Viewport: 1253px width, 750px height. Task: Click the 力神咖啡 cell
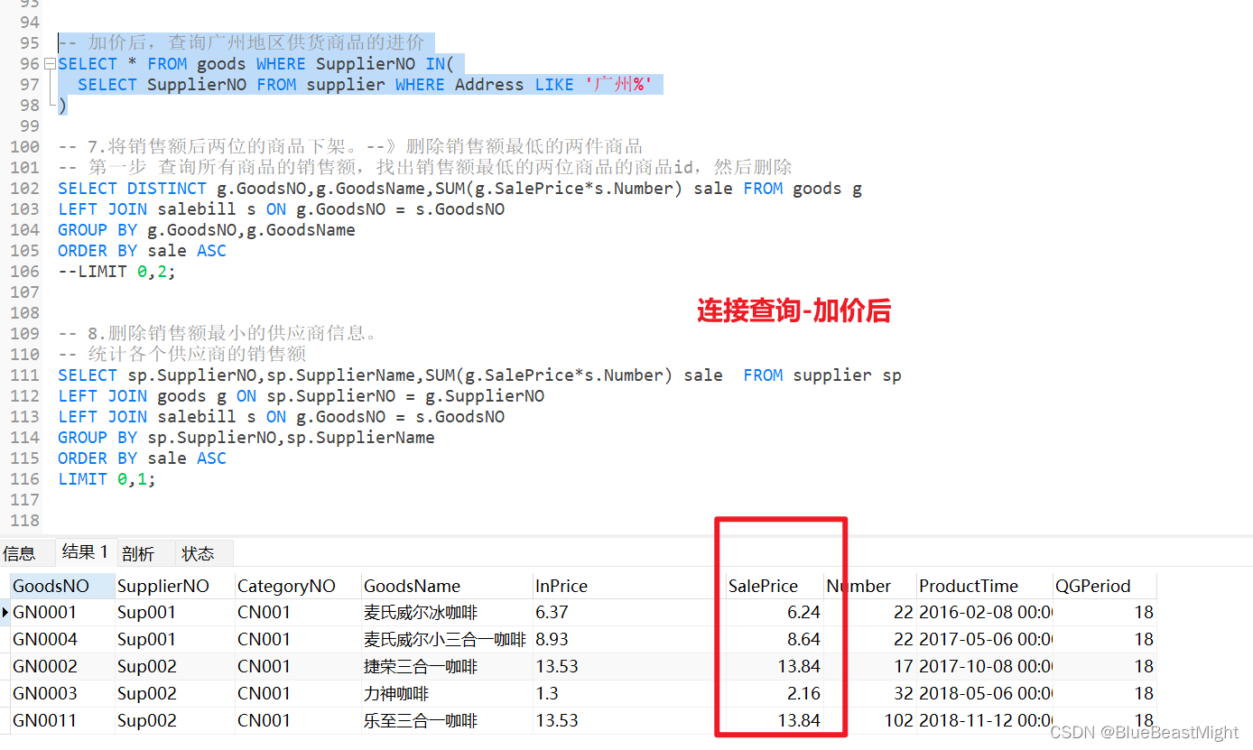(x=447, y=694)
